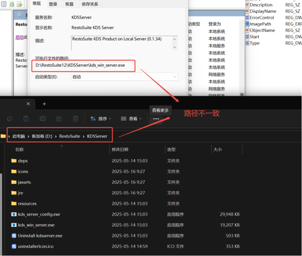Viewport: 302px width, 256px height.
Task: Click the Rename icon in Explorer toolbar
Action: pos(43,119)
